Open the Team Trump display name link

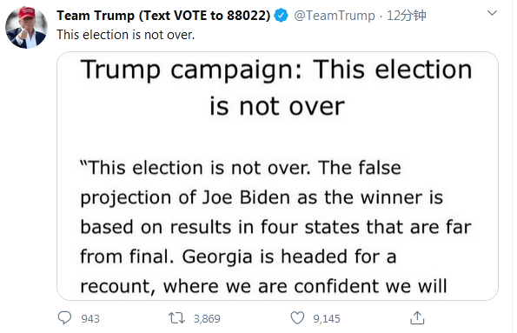coord(163,16)
